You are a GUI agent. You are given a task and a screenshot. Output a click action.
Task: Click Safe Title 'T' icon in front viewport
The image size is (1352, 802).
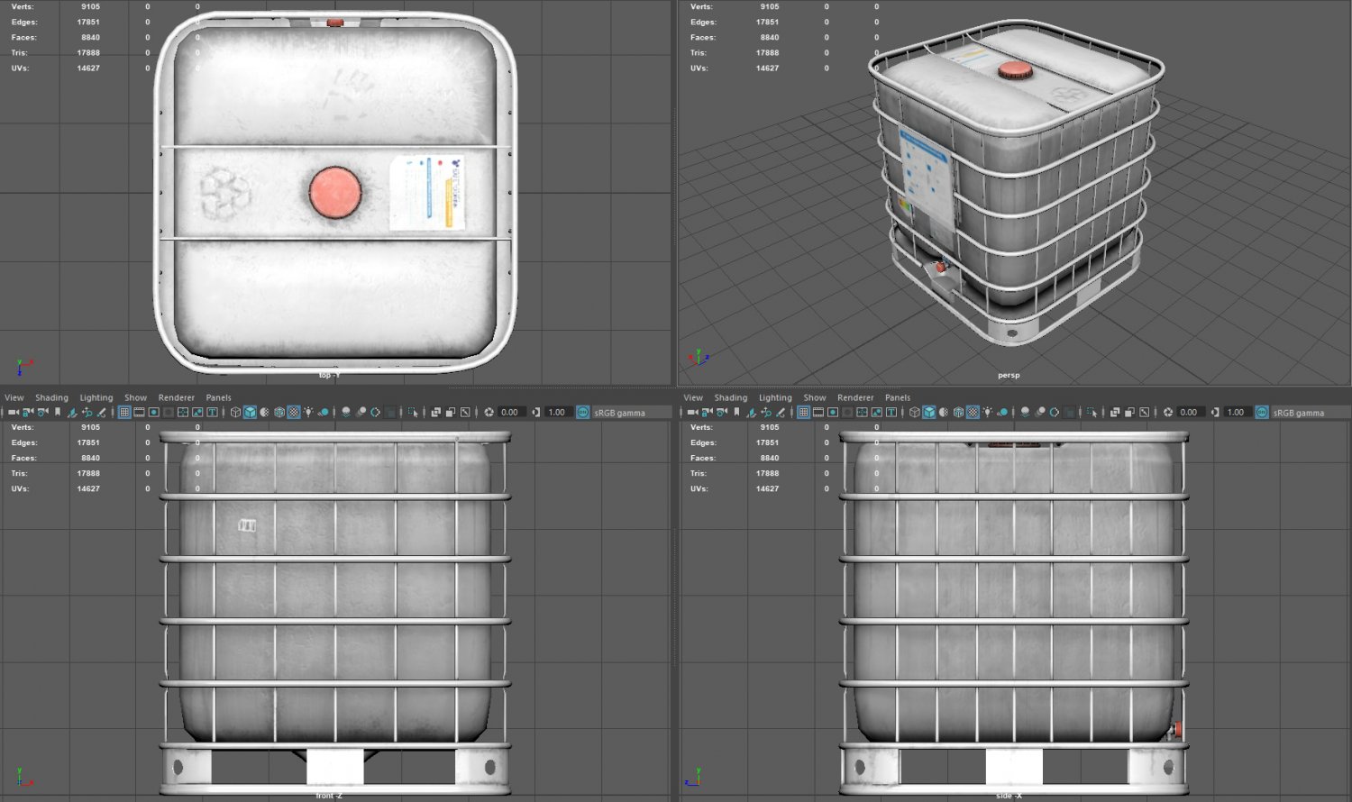[x=213, y=413]
